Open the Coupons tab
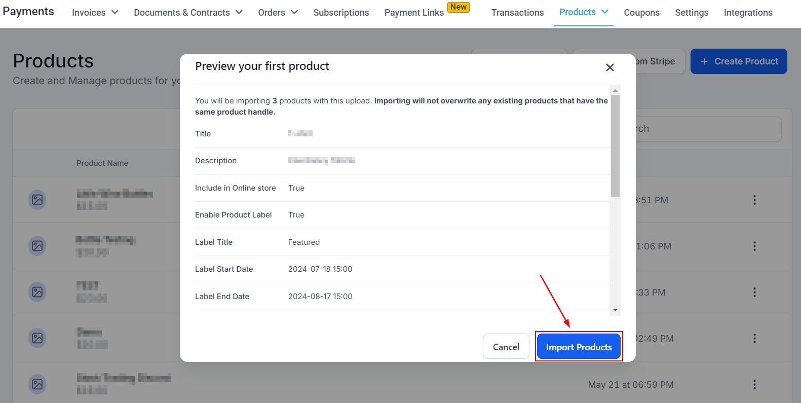 [641, 13]
